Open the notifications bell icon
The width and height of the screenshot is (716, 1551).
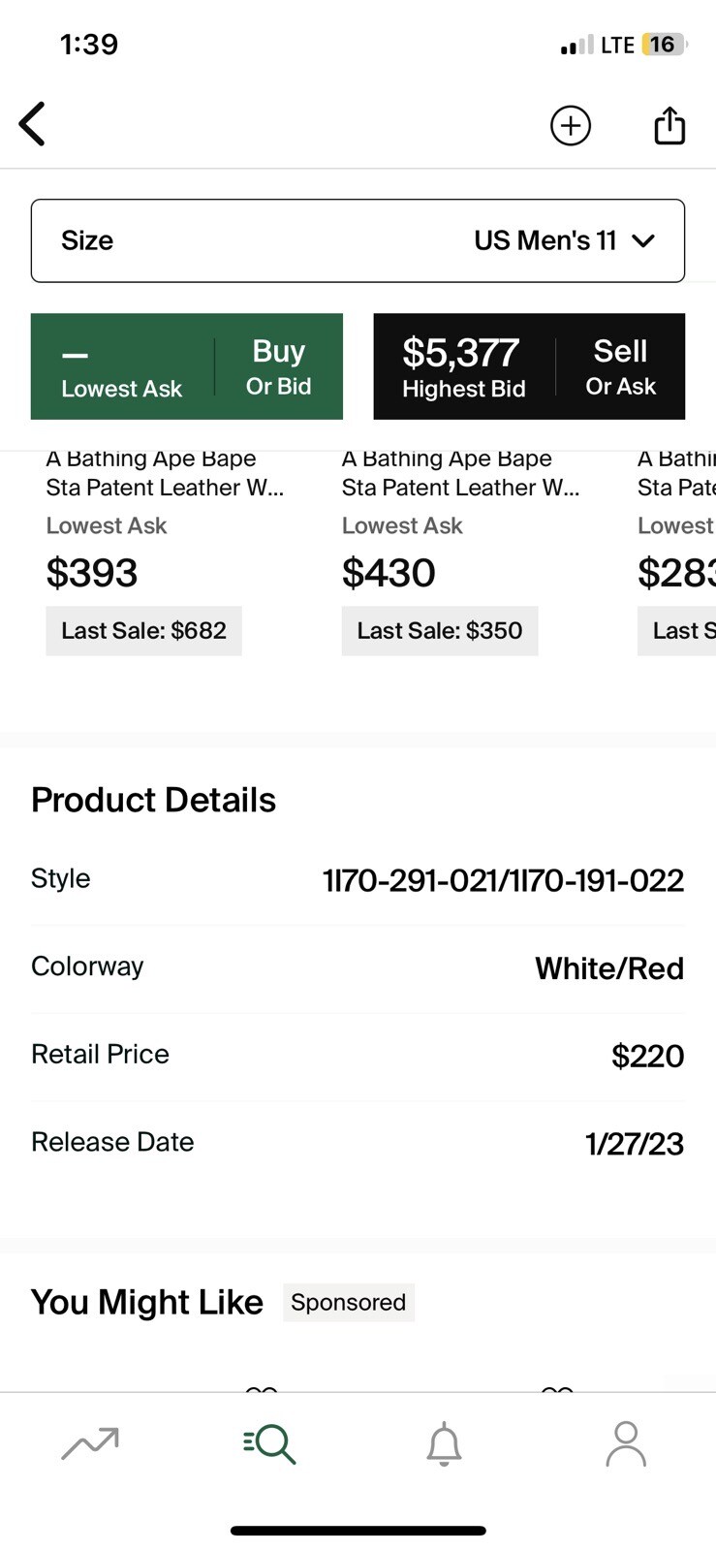445,1444
